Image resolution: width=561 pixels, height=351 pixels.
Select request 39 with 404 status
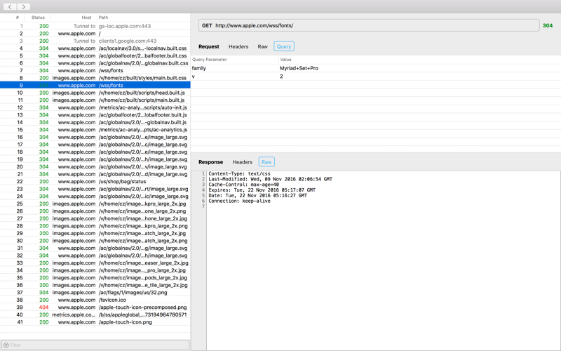95,307
